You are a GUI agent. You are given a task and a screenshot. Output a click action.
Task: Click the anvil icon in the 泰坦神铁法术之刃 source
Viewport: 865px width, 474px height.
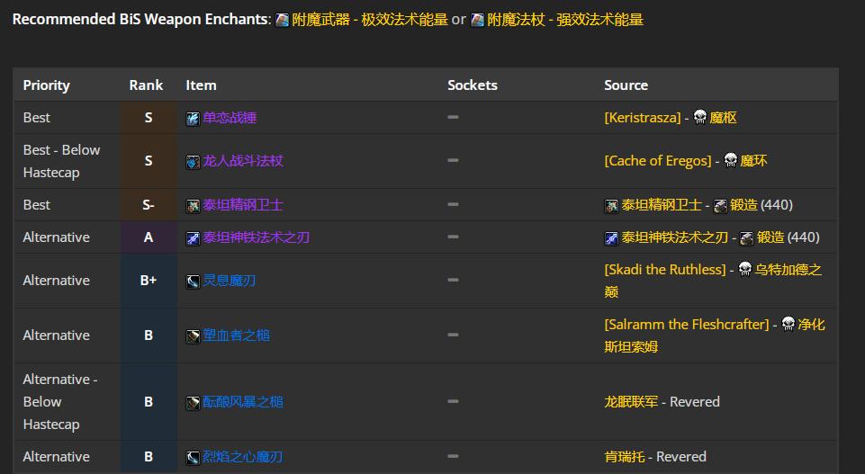point(744,238)
